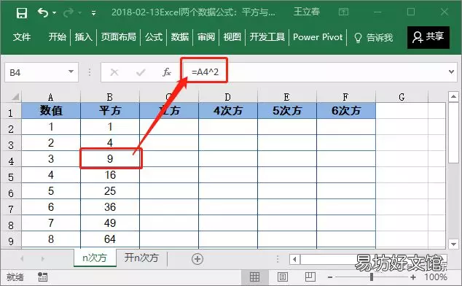462x286 pixels.
Task: Open the 页面布局 tab
Action: point(119,37)
